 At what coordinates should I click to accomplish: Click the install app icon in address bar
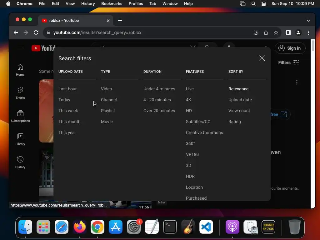point(256,32)
